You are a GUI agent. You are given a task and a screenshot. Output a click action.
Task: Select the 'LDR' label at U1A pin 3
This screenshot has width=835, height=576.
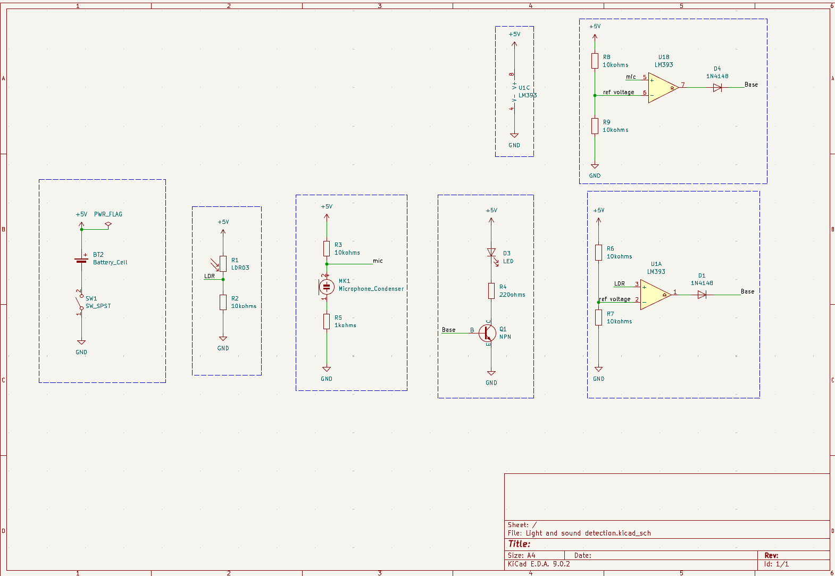[x=620, y=283]
